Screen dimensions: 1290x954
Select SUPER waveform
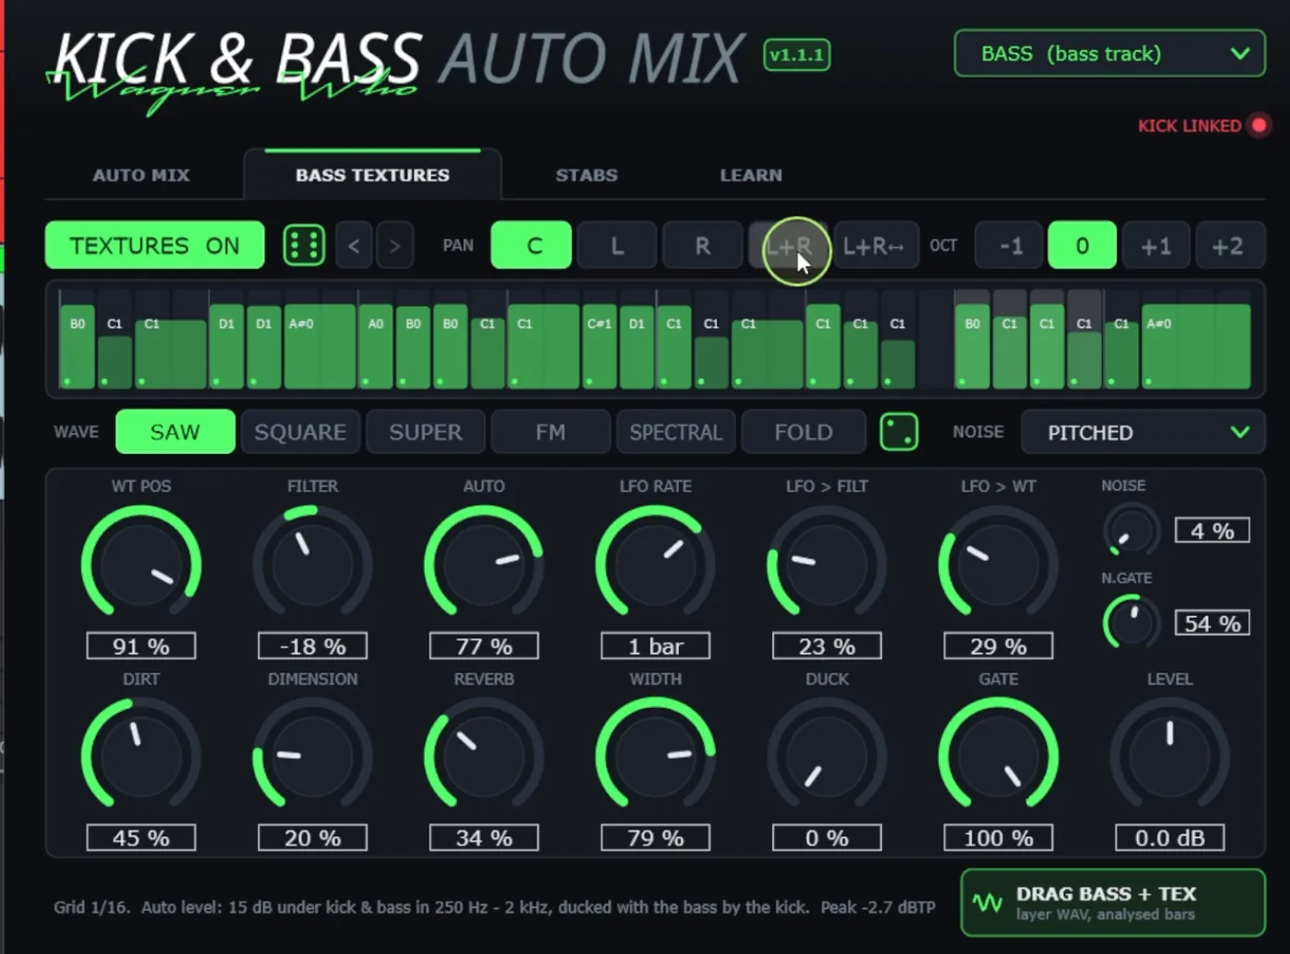click(426, 432)
